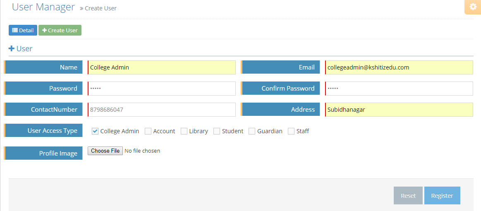481x211 pixels.
Task: Click the Confirm Password field
Action: (x=399, y=89)
